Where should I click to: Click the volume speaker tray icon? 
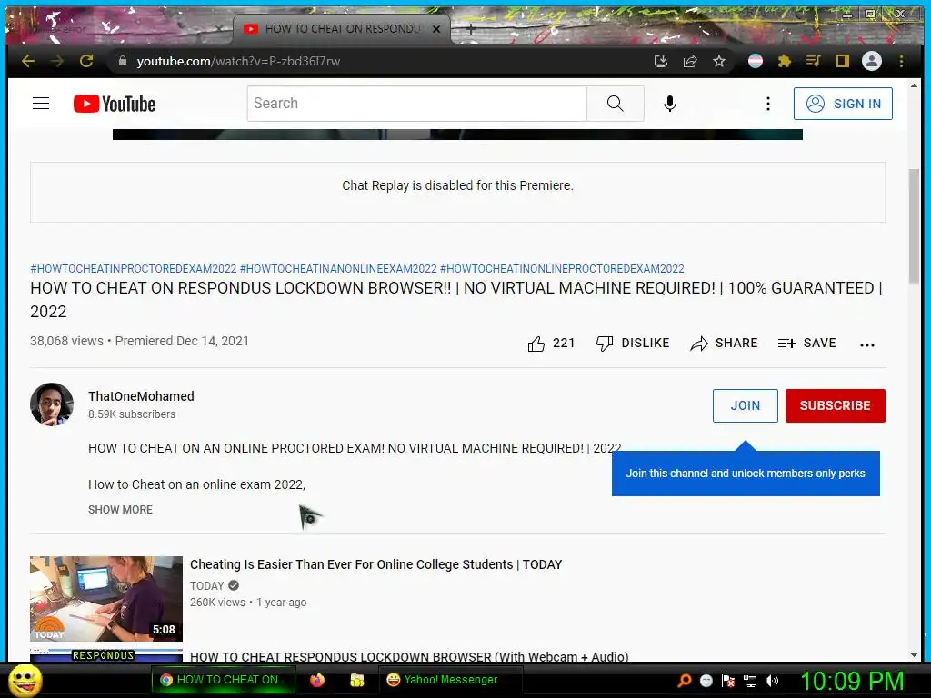[x=771, y=680]
